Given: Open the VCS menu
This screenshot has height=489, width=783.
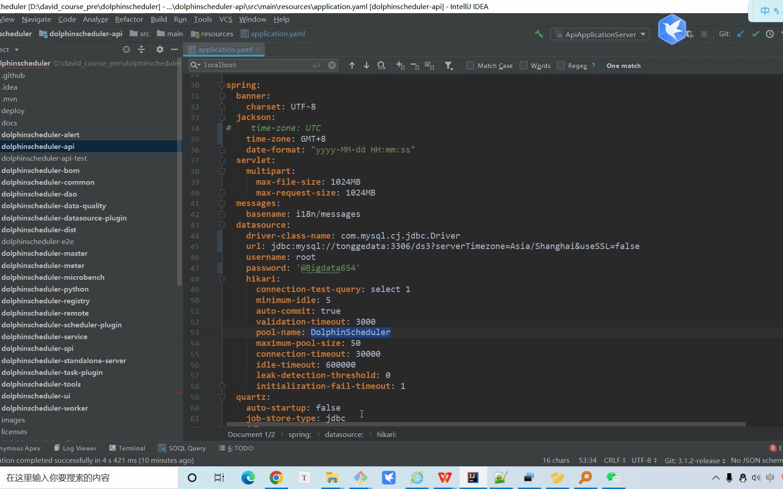Looking at the screenshot, I should coord(226,19).
